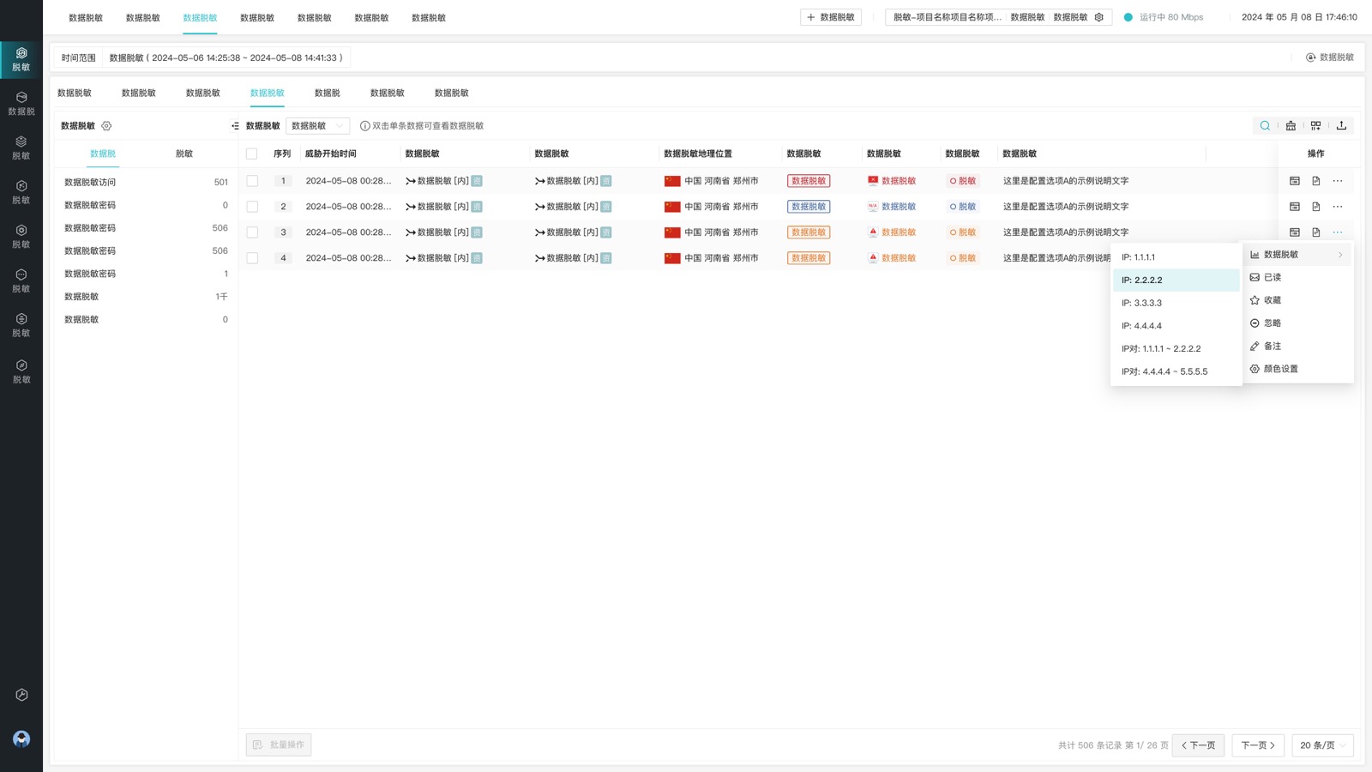Open row 3 document icon
This screenshot has width=1372, height=772.
(x=1316, y=232)
